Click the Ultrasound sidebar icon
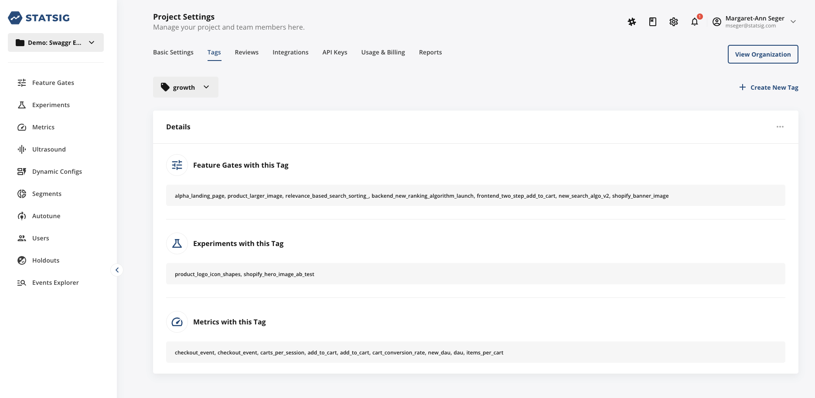Viewport: 815px width, 398px height. pyautogui.click(x=22, y=149)
